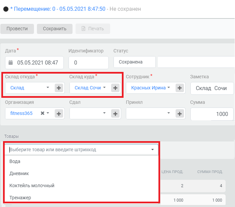The height and width of the screenshot is (207, 235).
Task: Click plus icon next to Организация field
Action: point(59,114)
